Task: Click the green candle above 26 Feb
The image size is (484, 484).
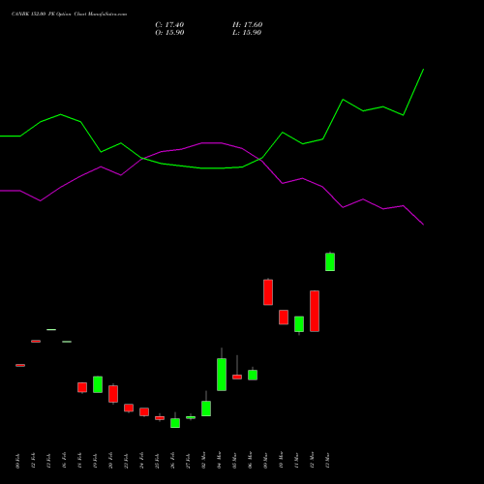Action: [175, 423]
